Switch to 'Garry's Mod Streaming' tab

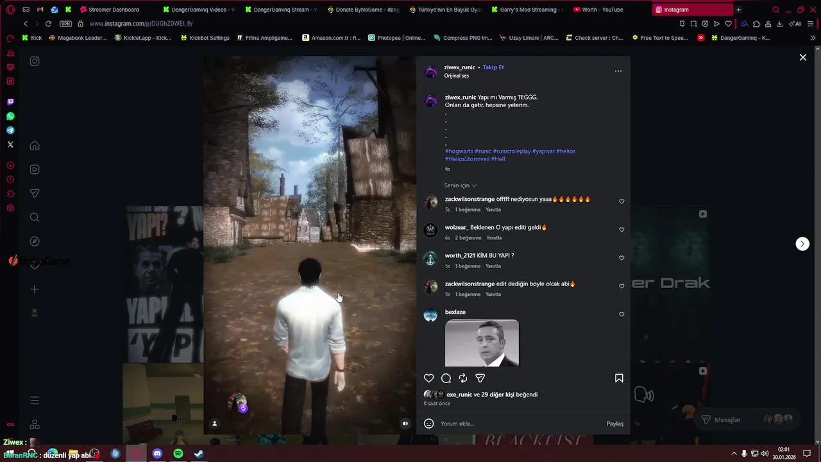(527, 10)
